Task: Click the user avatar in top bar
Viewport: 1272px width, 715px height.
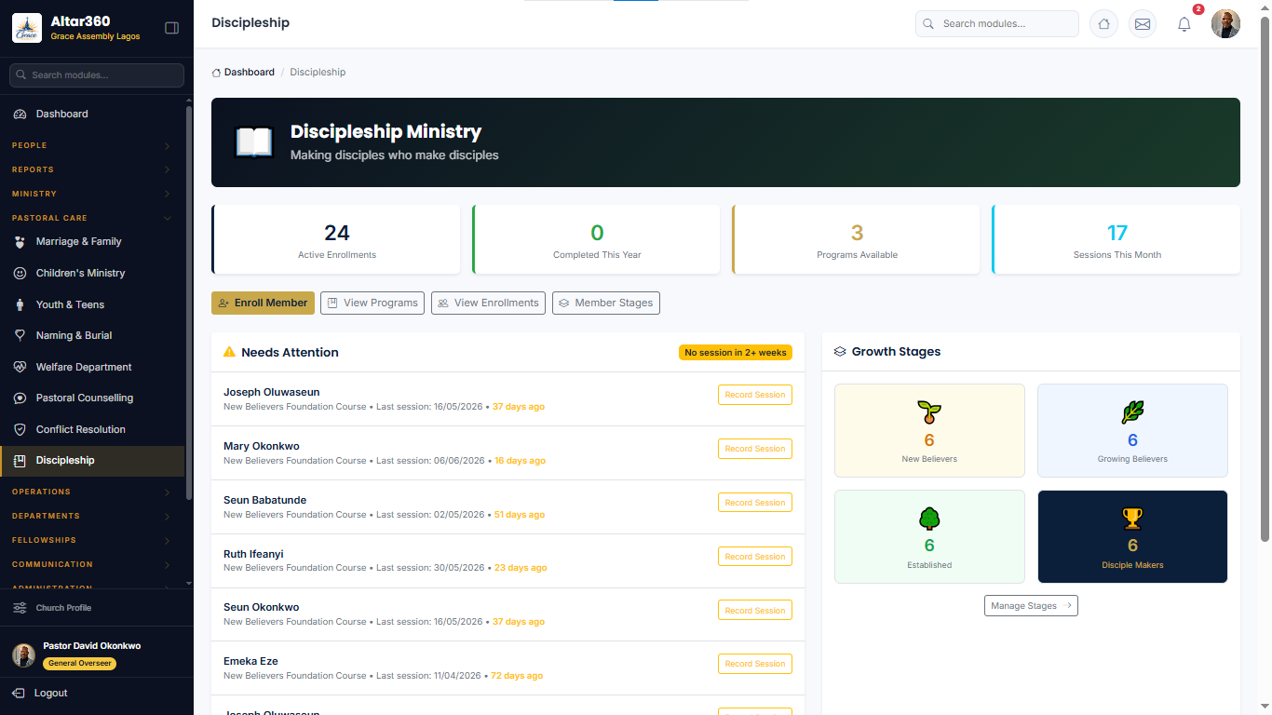Action: click(1225, 24)
